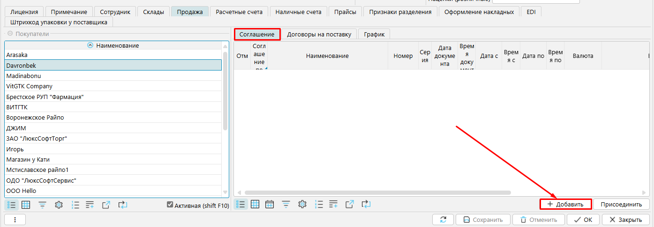Open settings gear under the buyers list

point(59,205)
